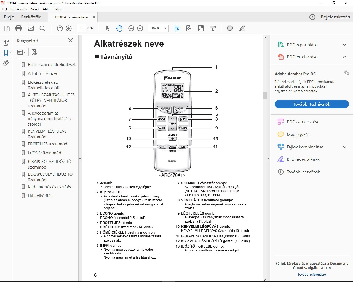The height and width of the screenshot is (282, 353).
Task: Expand the PDF exportálása section
Action: [x=345, y=45]
